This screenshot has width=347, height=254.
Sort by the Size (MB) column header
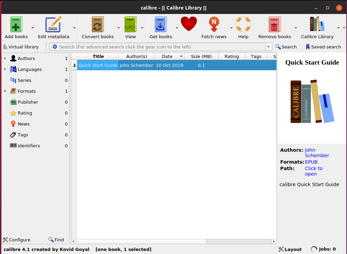(201, 56)
